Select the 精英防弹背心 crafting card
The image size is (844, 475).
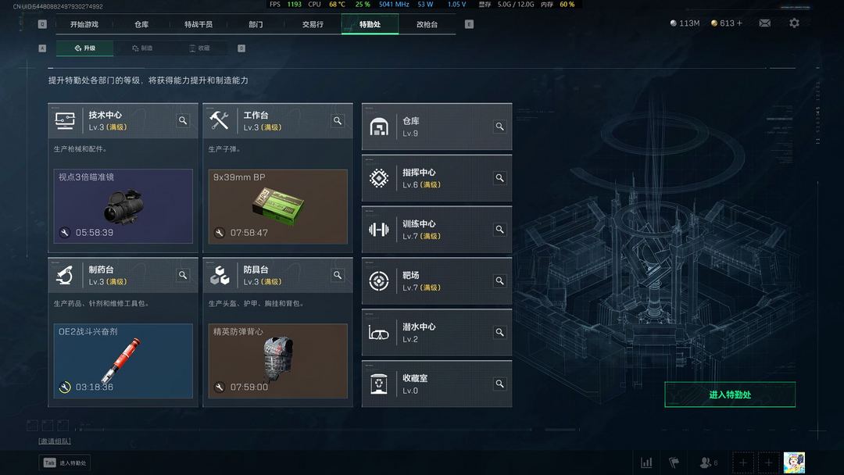click(277, 361)
